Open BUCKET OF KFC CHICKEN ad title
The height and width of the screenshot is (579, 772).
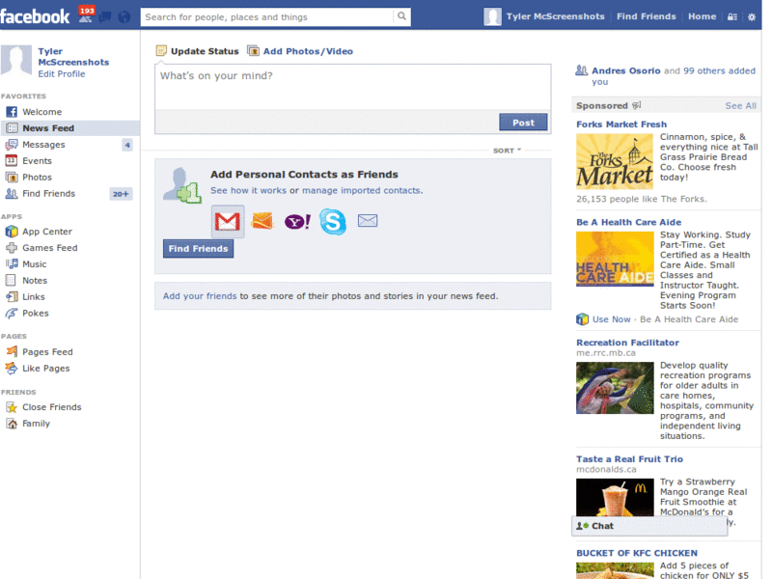pos(637,553)
